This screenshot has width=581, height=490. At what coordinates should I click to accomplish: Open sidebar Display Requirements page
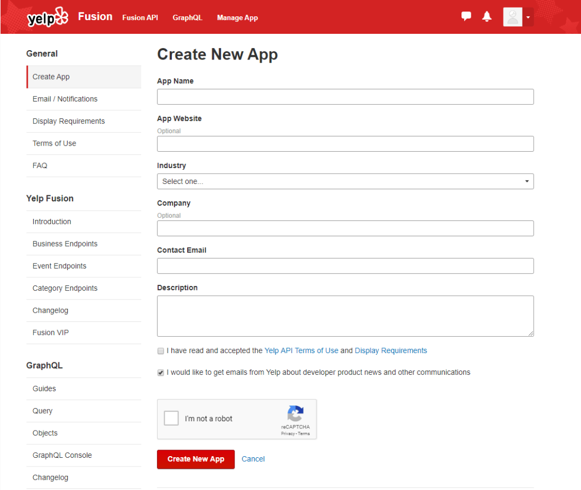pos(84,121)
